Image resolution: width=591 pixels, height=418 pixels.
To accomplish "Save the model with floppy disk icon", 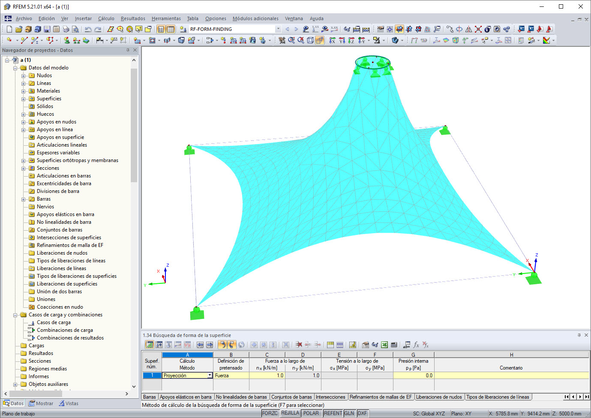I will [47, 29].
